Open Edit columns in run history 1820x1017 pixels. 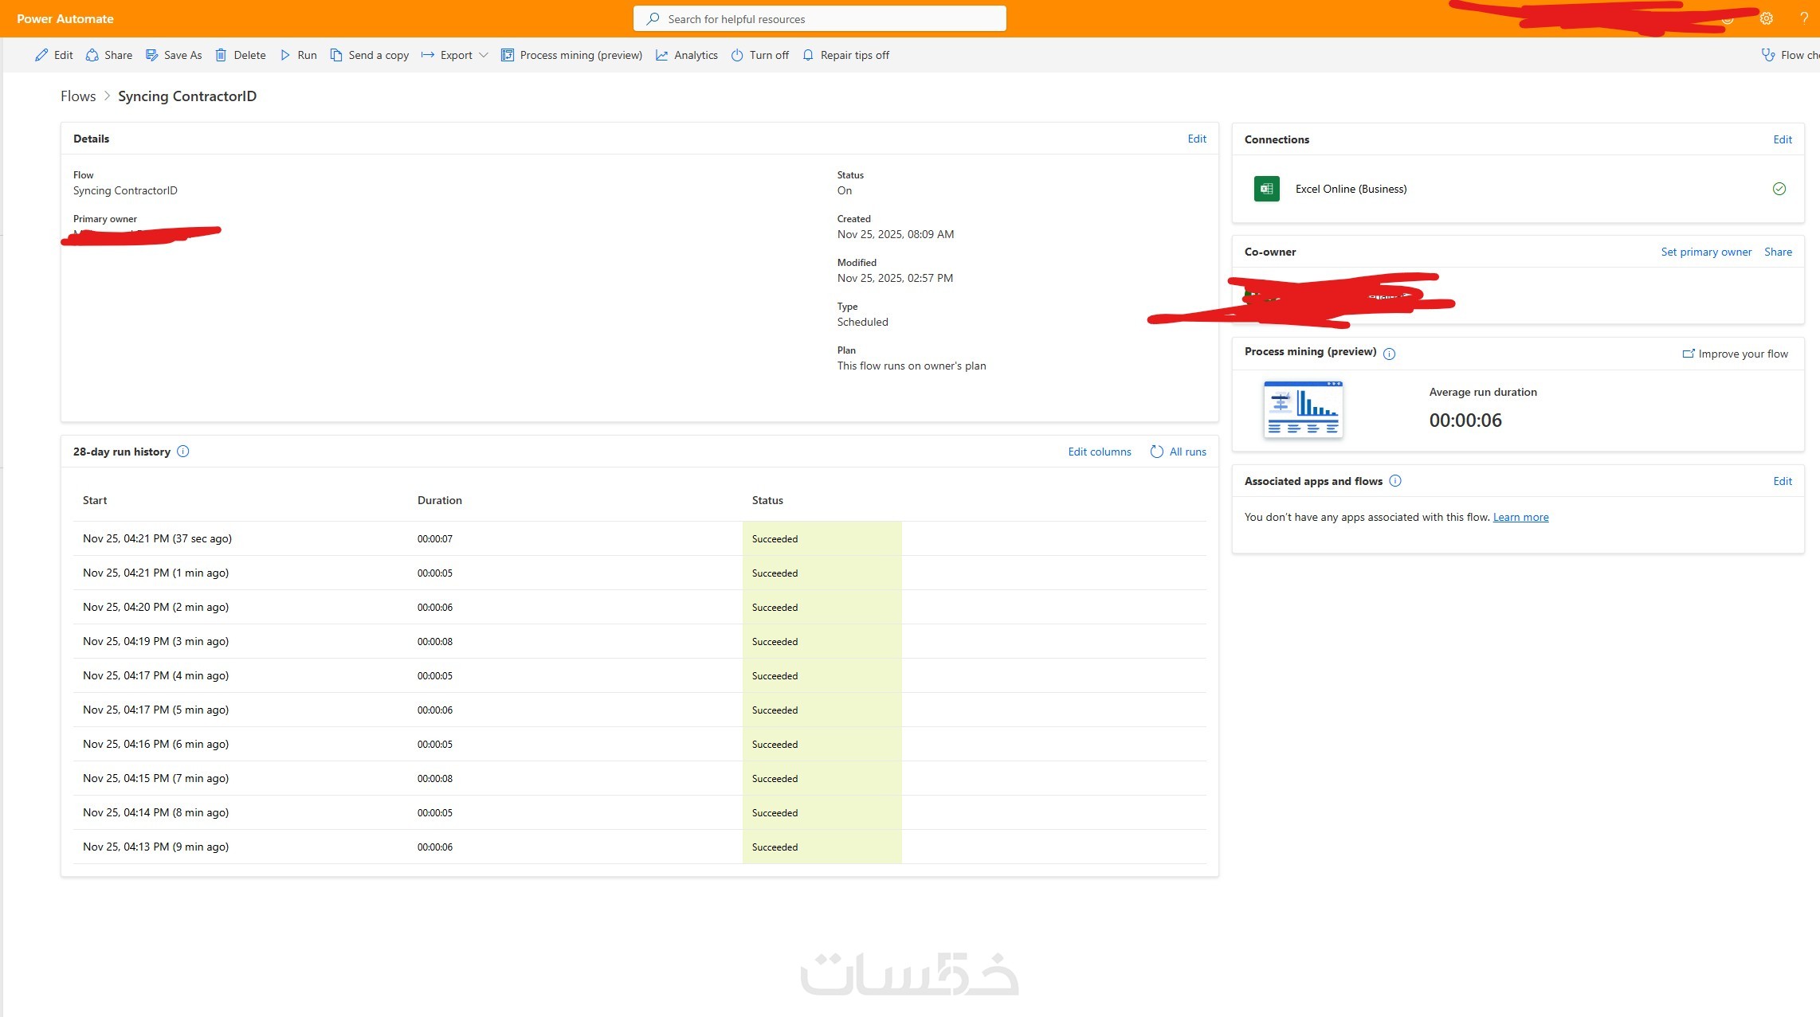pos(1099,452)
